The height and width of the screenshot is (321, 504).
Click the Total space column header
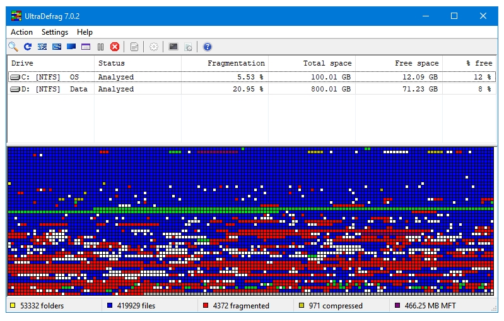pyautogui.click(x=312, y=63)
